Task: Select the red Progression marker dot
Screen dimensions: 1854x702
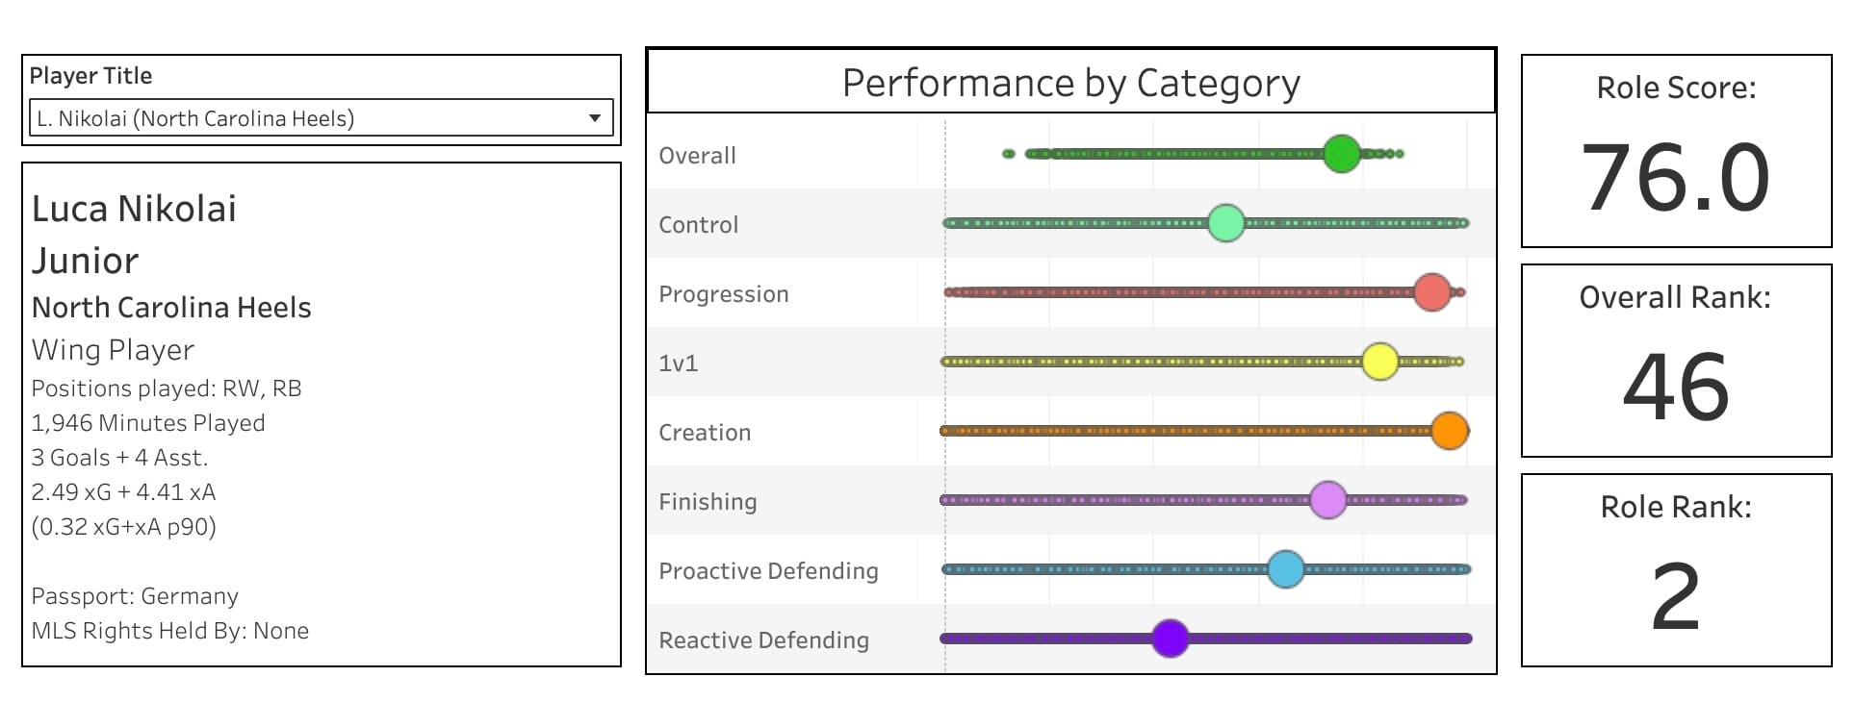Action: [x=1432, y=292]
